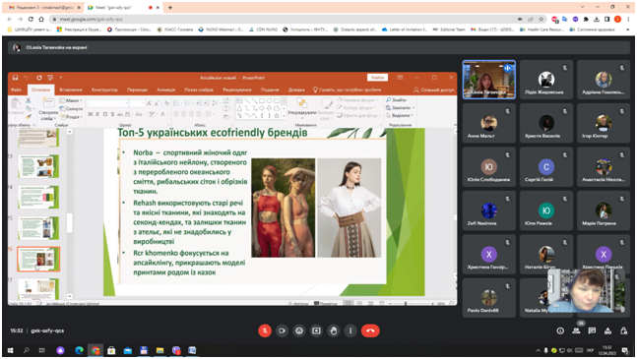The height and width of the screenshot is (359, 637).
Task: Open the extensions puzzle icon
Action: click(x=586, y=19)
